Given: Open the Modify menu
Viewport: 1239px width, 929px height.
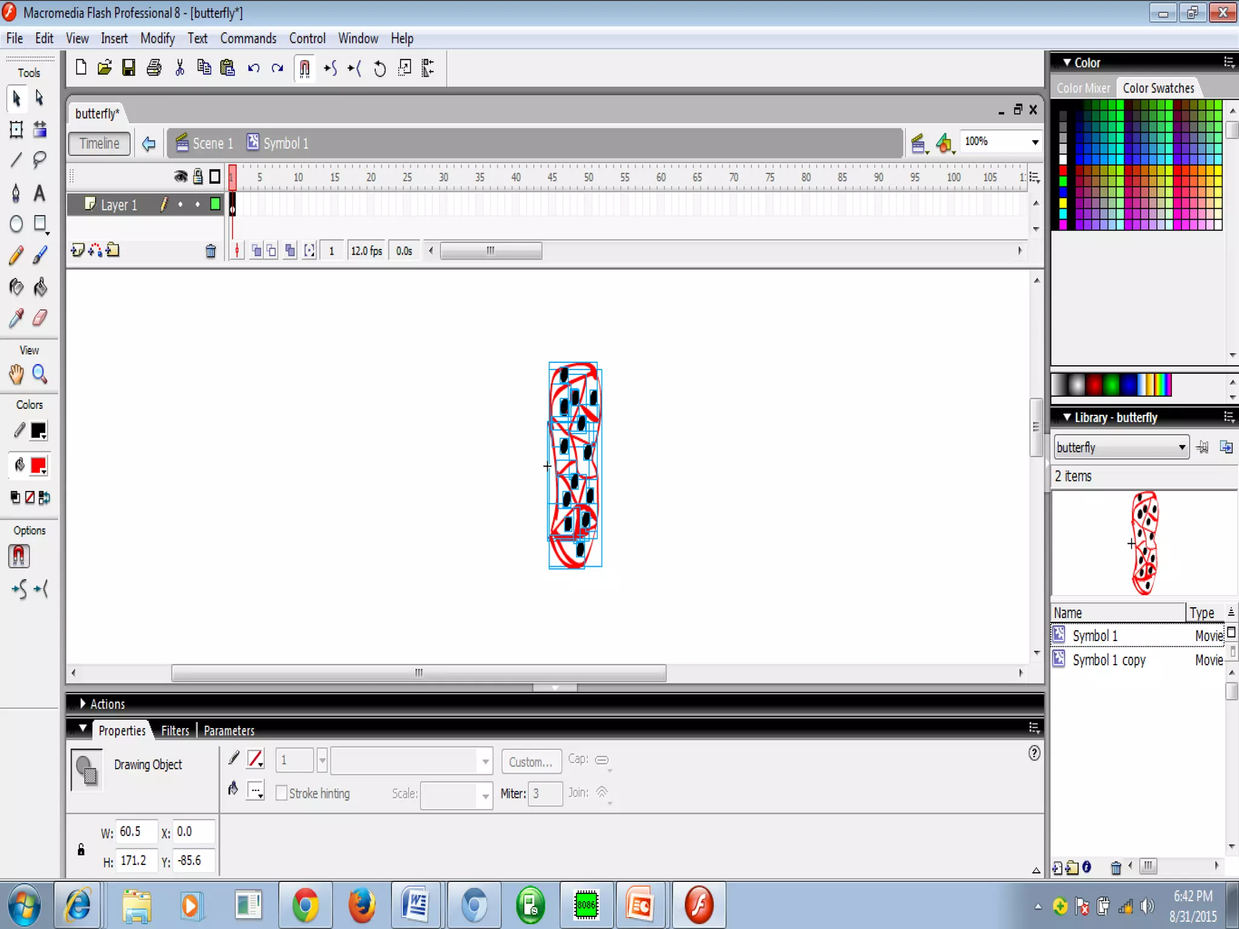Looking at the screenshot, I should pyautogui.click(x=157, y=39).
